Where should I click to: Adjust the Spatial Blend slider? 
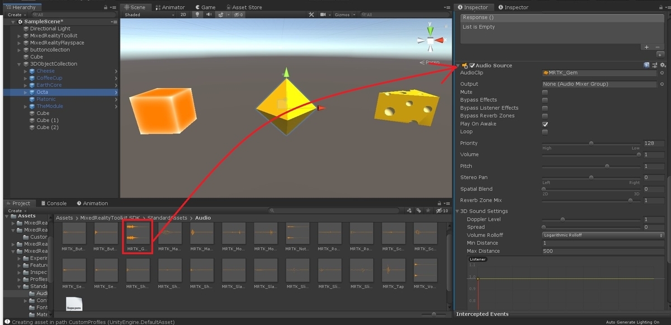pos(592,189)
